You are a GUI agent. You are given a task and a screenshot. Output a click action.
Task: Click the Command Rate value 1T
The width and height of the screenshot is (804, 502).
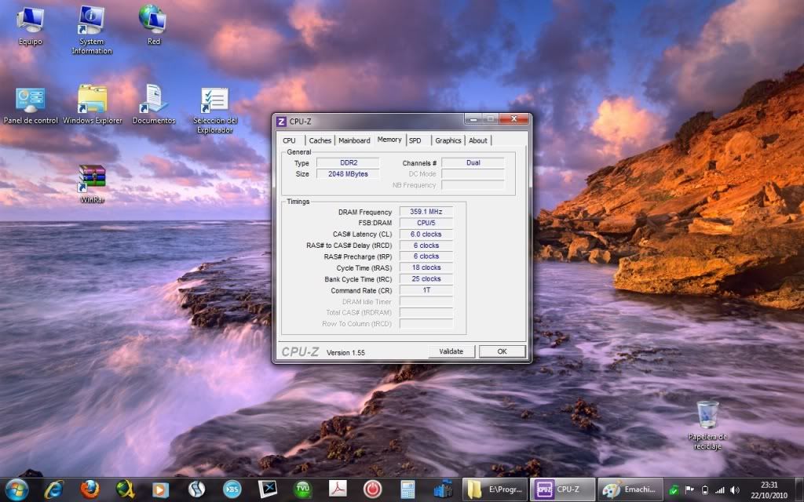click(x=426, y=290)
